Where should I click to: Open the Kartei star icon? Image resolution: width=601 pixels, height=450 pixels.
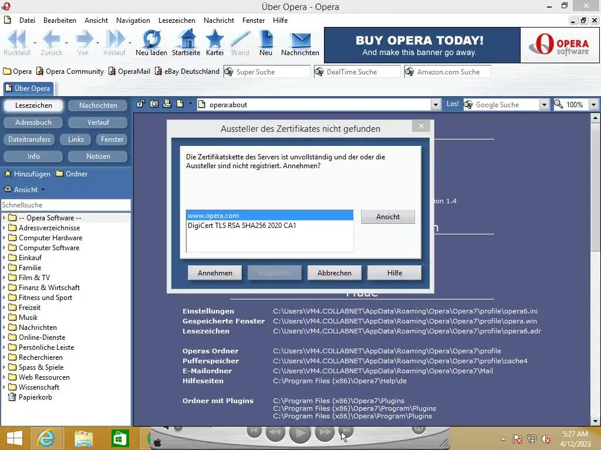[x=215, y=39]
